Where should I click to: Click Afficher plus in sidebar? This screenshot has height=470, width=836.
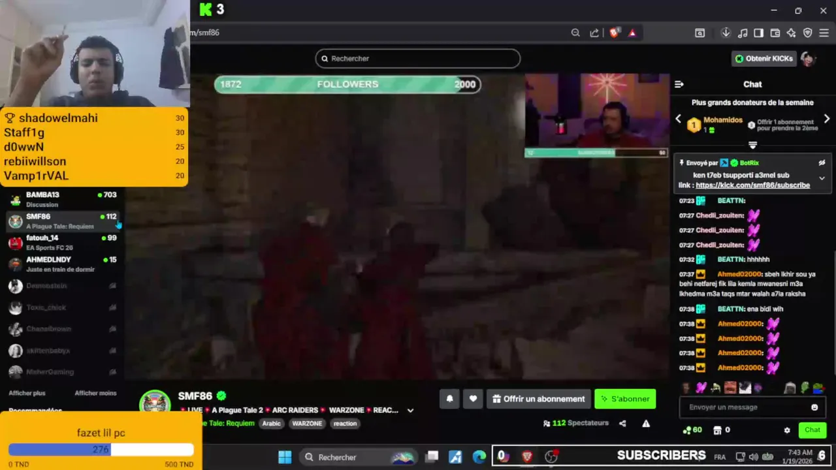27,393
